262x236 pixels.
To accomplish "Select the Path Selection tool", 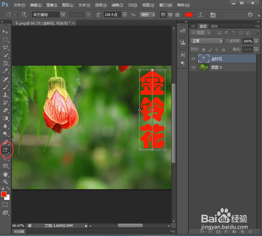I will point(5,158).
